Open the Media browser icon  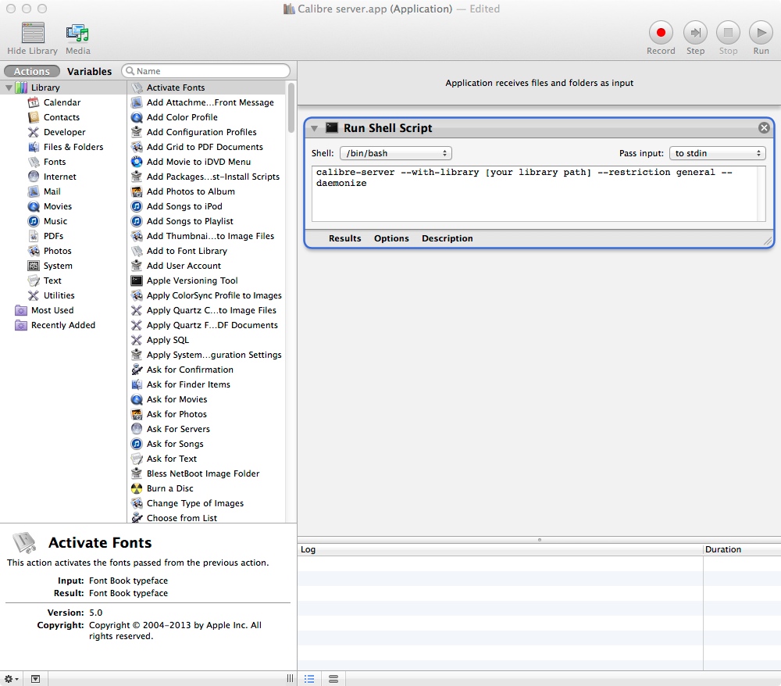point(77,33)
